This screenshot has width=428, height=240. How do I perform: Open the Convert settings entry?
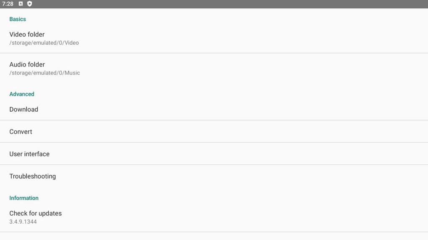pos(214,132)
